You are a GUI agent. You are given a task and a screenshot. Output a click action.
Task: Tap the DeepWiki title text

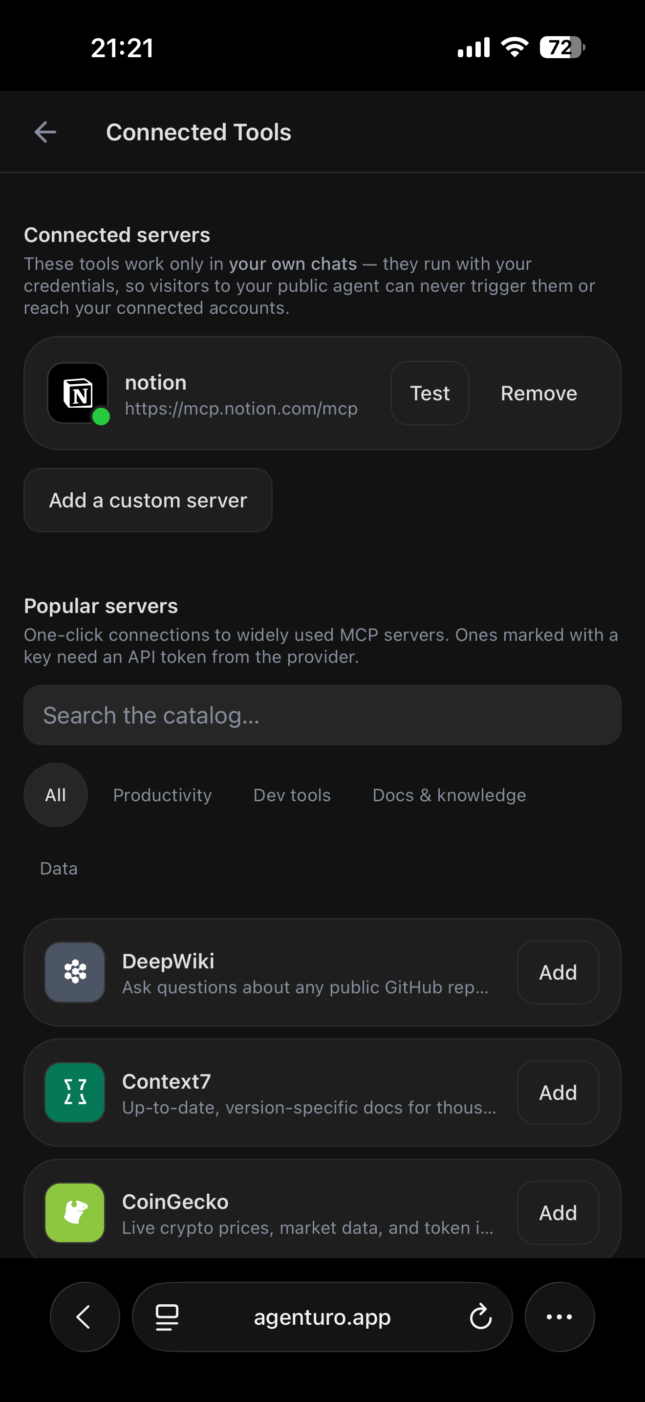[168, 961]
